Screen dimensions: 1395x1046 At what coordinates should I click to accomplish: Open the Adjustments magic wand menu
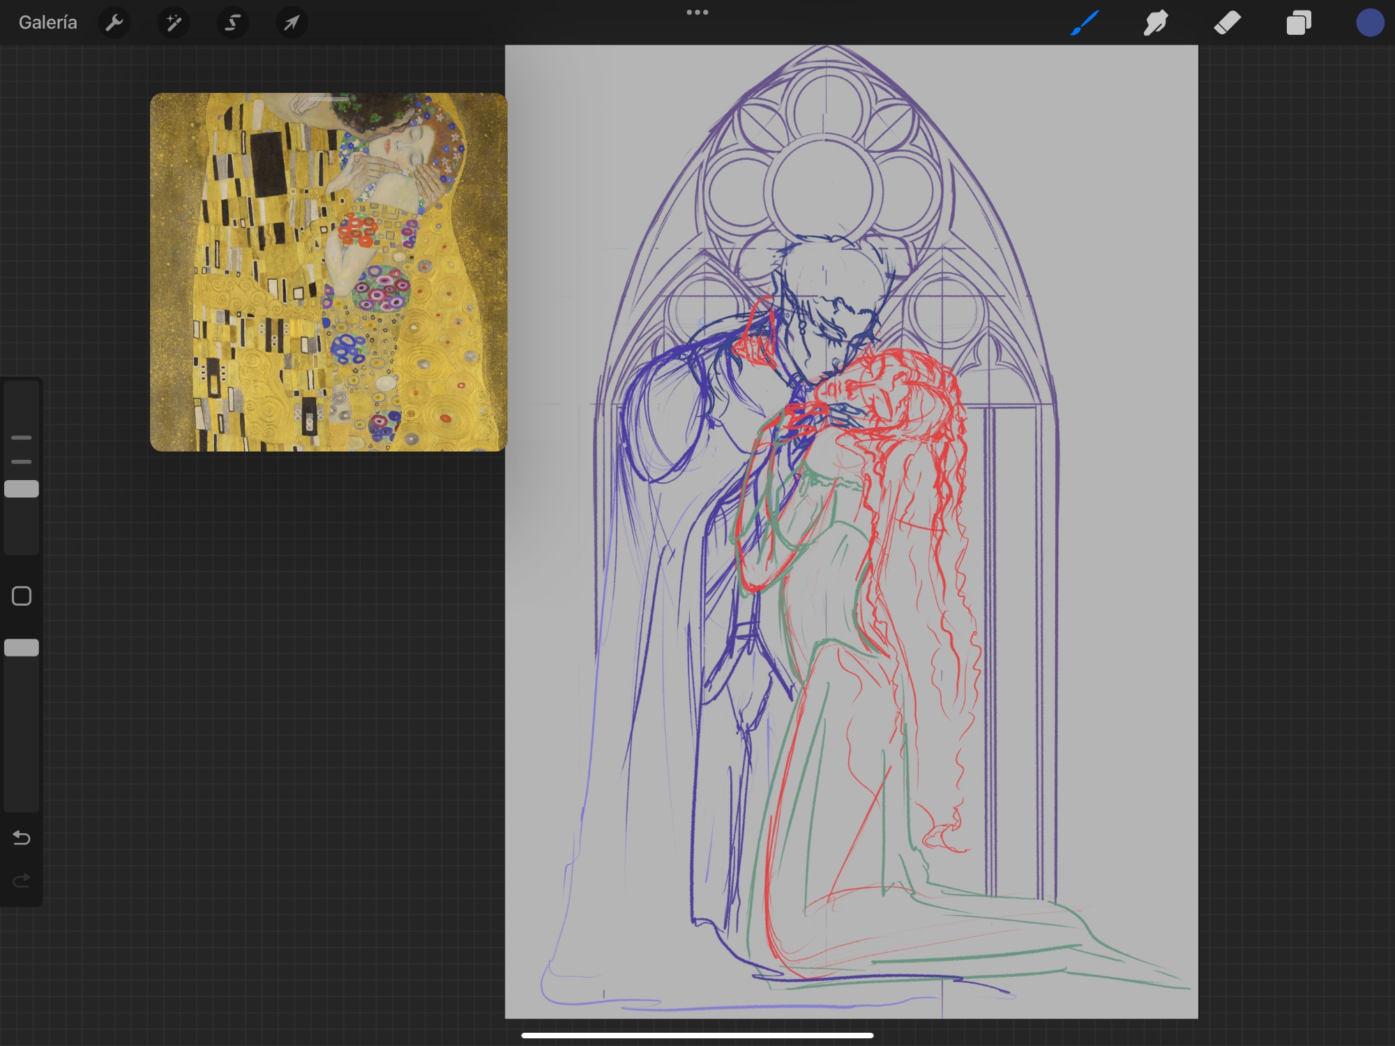[x=174, y=23]
